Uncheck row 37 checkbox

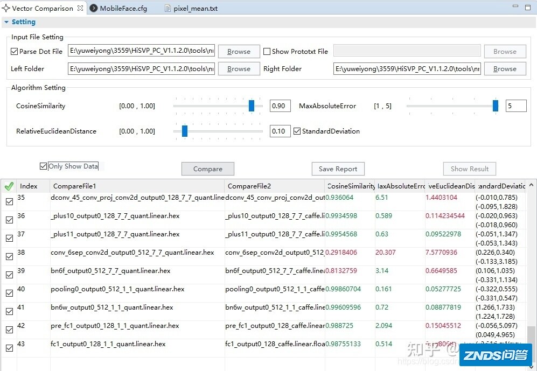coord(10,238)
